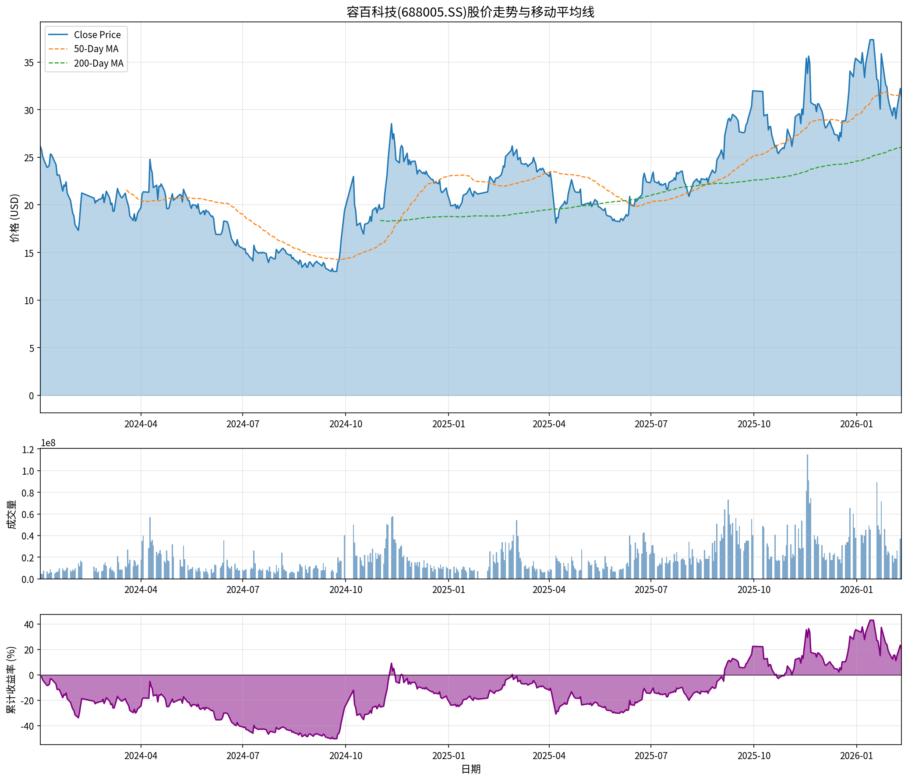Click 2024-04 tick on price chart
The height and width of the screenshot is (781, 908).
[x=141, y=424]
